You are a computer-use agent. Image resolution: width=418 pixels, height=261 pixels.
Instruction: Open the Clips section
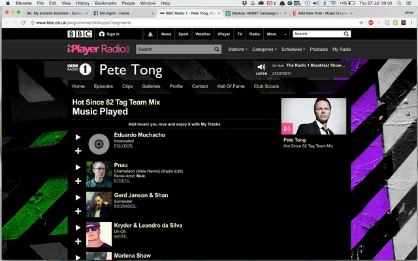pos(127,86)
